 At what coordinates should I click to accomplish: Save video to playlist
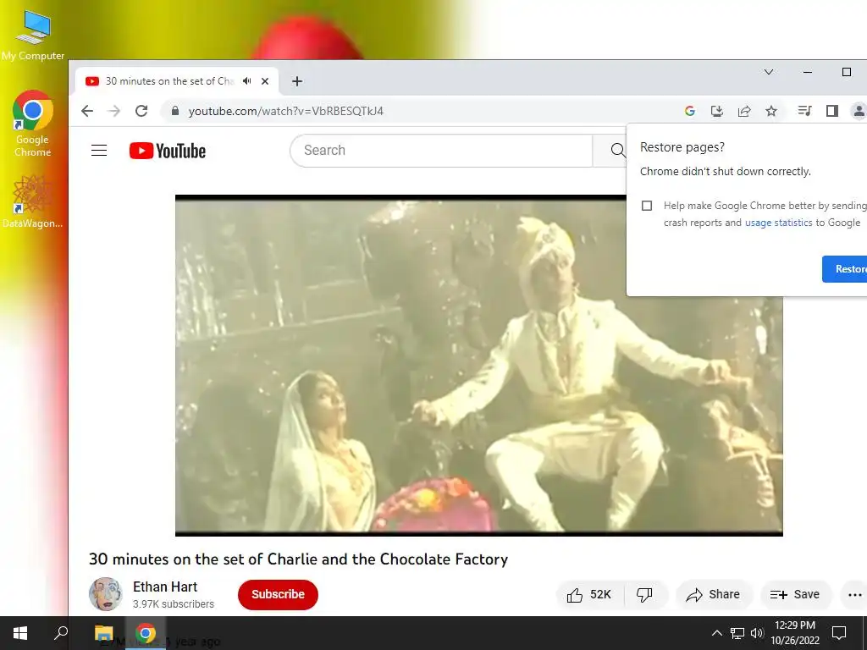795,595
